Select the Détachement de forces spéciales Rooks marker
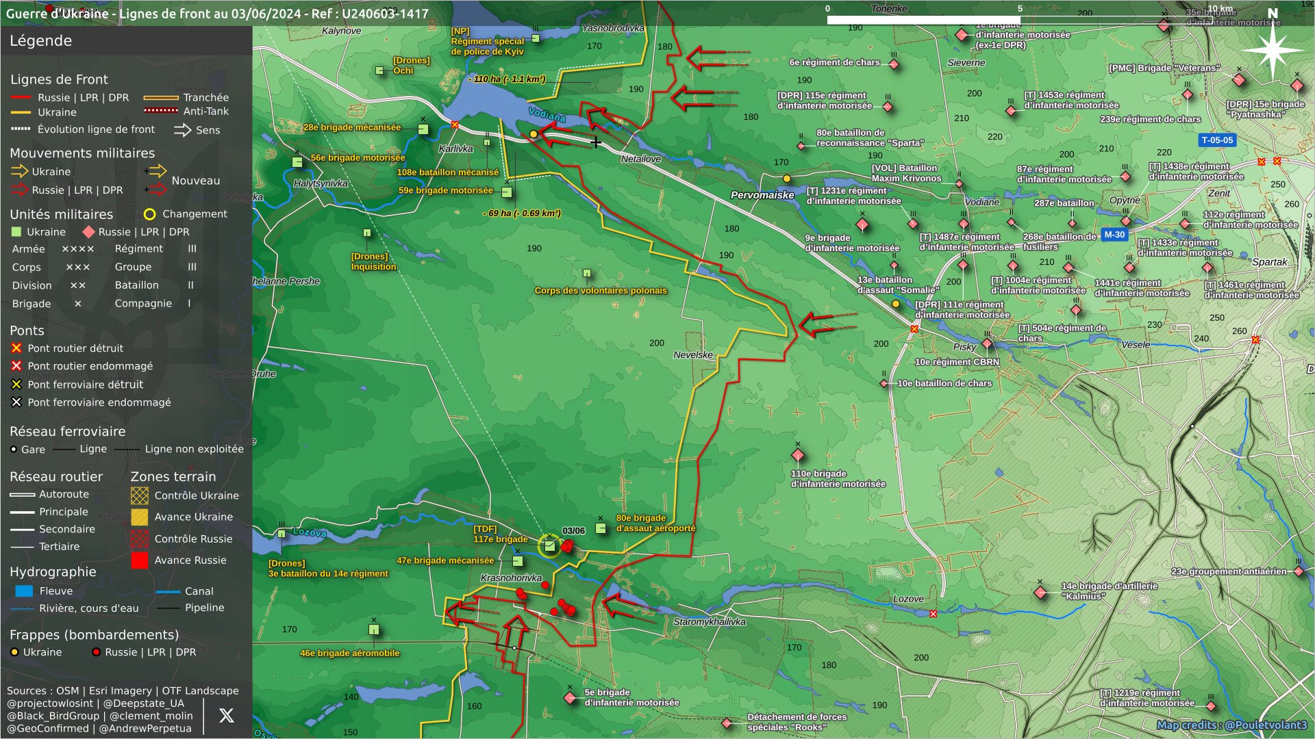 727,723
